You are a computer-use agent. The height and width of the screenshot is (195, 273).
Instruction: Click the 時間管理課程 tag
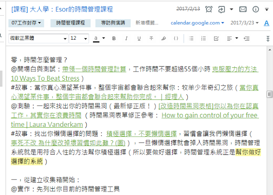[70, 23]
